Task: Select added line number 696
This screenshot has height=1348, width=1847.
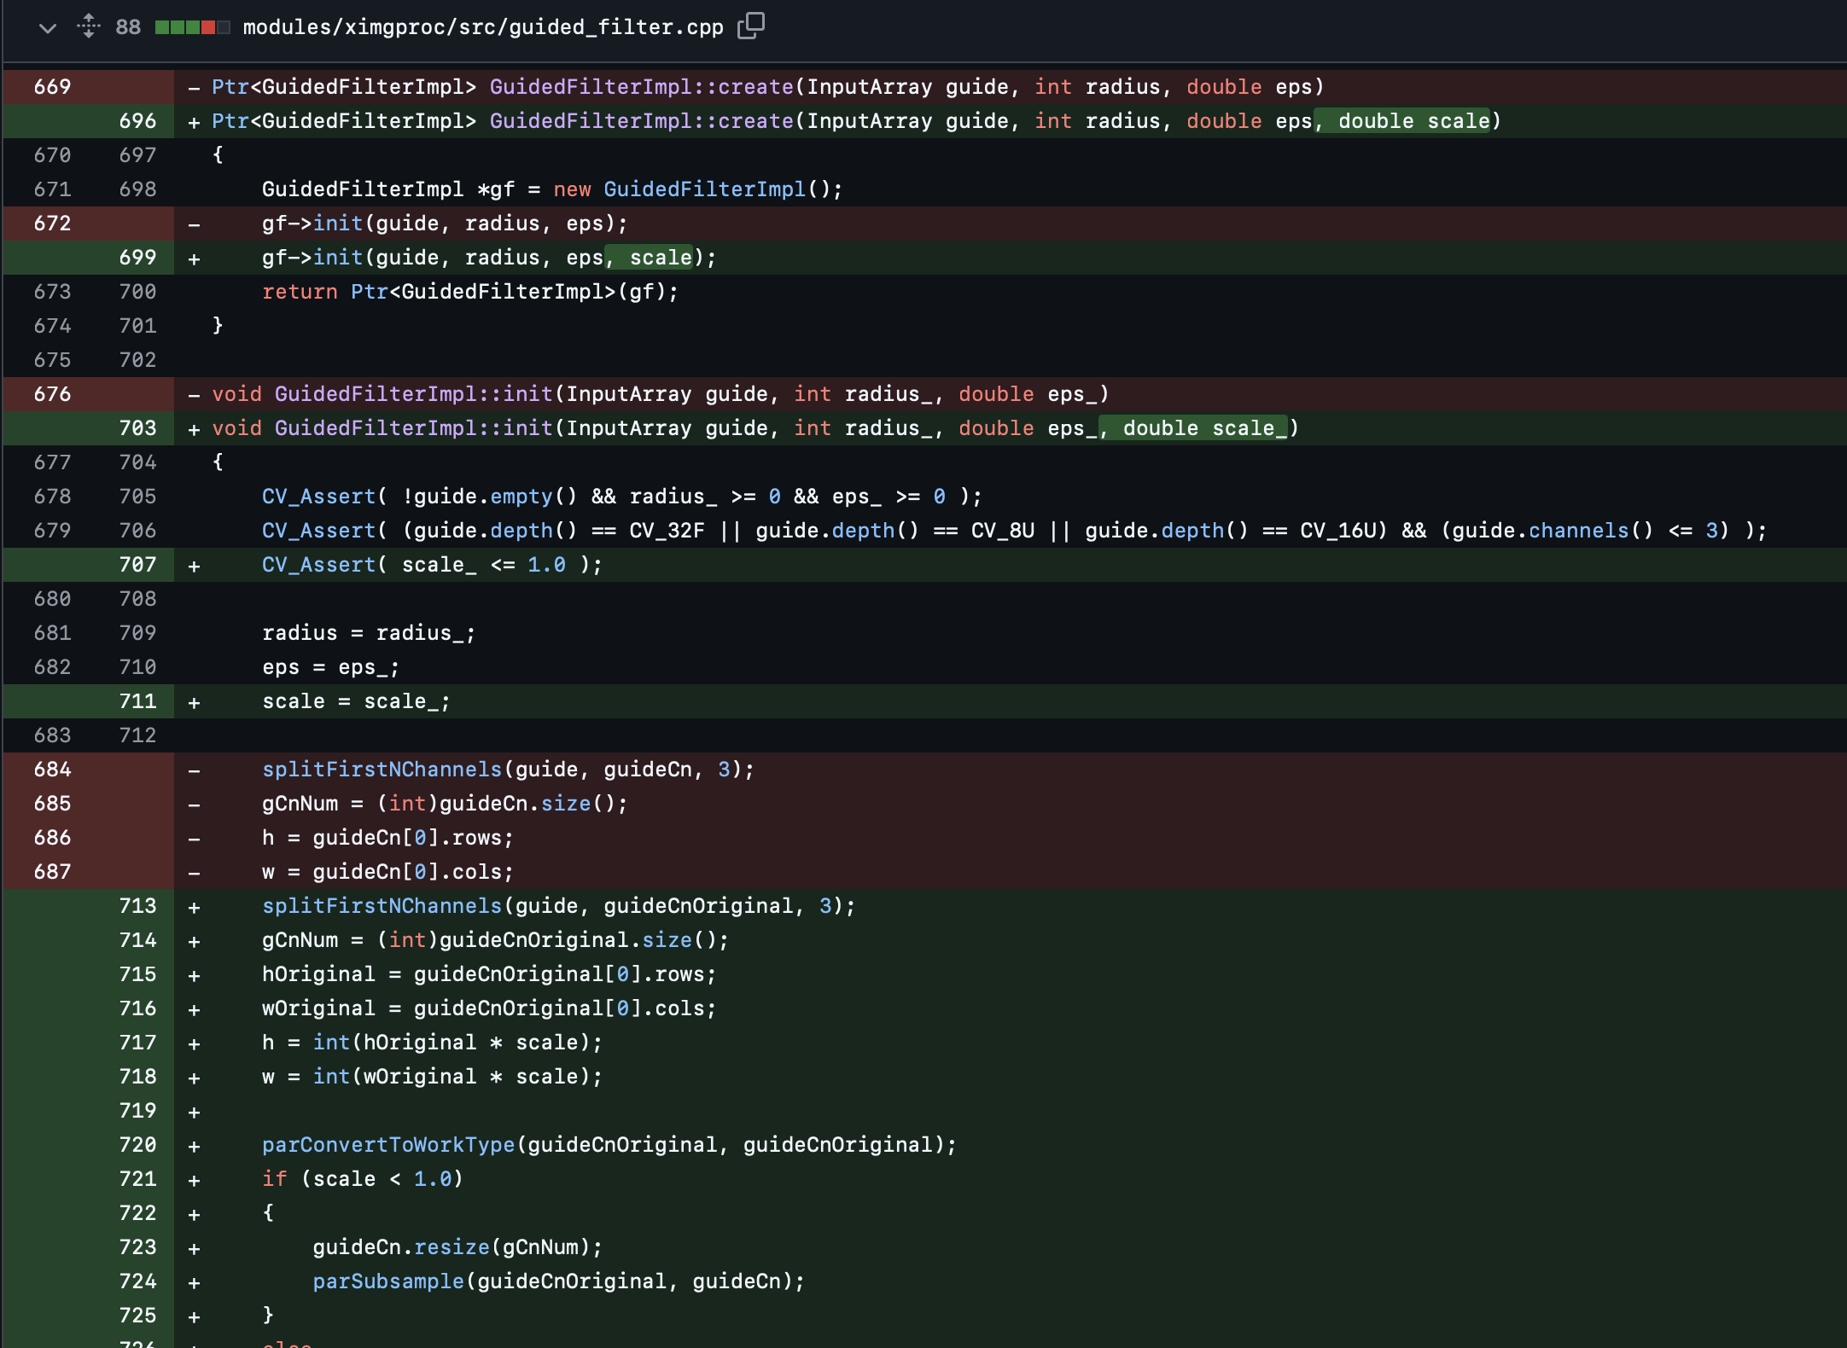Action: coord(137,121)
